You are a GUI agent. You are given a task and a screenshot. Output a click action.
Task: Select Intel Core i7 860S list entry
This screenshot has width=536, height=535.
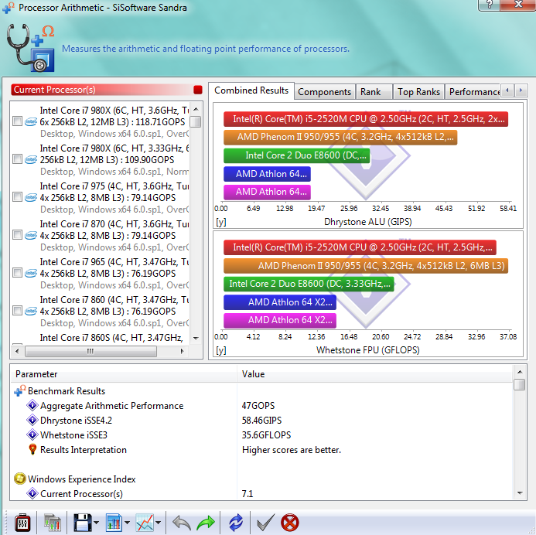point(111,338)
